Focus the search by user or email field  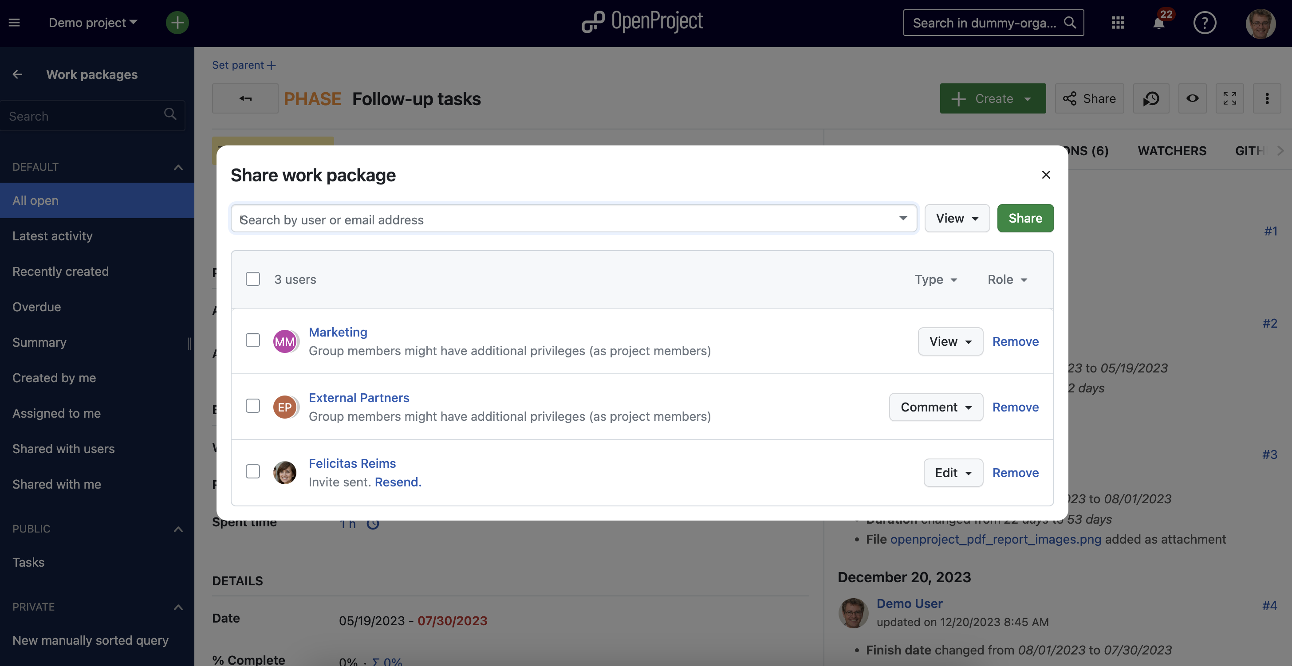point(567,219)
